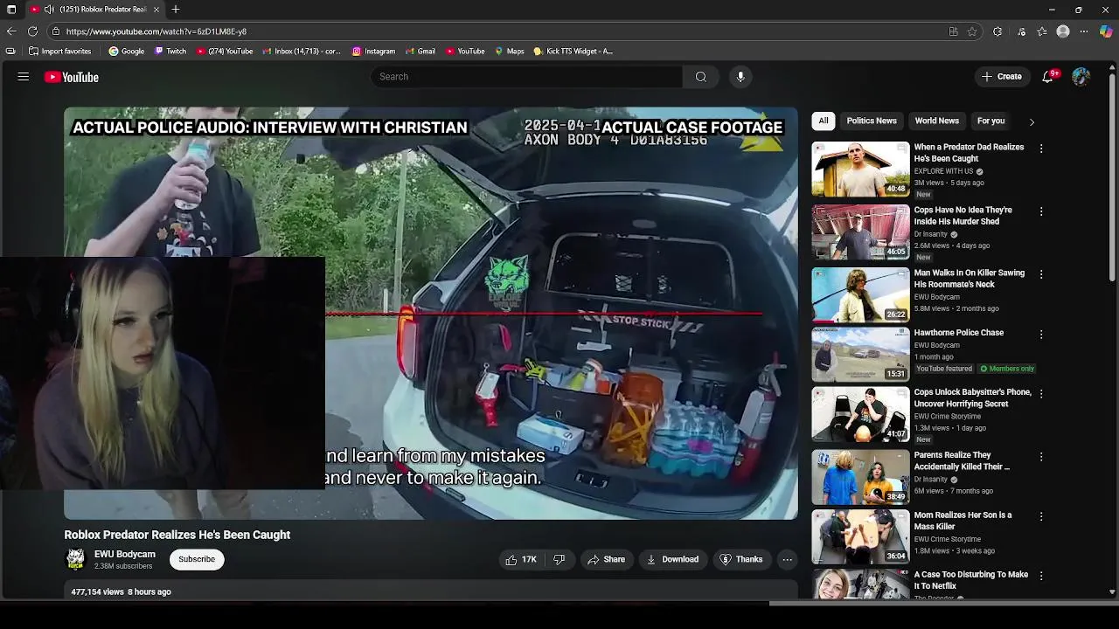The height and width of the screenshot is (629, 1119).
Task: Start voice search with the microphone
Action: pos(740,77)
